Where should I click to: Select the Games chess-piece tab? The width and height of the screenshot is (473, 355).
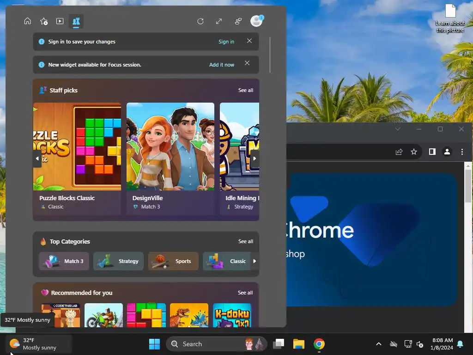tap(76, 21)
